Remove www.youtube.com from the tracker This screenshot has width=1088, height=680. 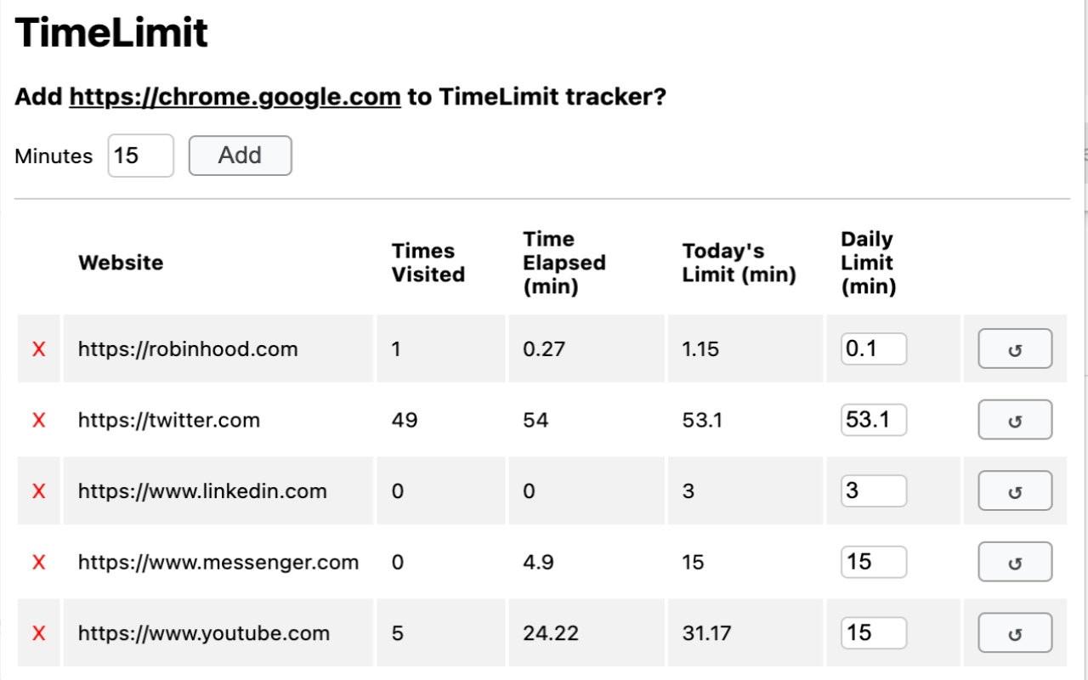tap(38, 632)
